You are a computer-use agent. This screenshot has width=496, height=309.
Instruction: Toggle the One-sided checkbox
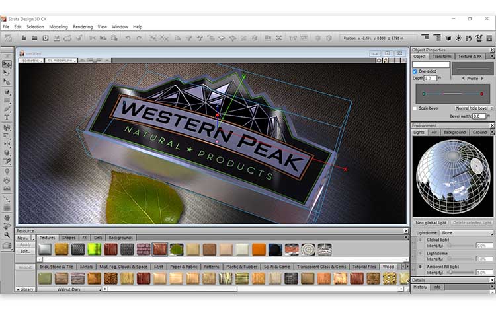[415, 71]
